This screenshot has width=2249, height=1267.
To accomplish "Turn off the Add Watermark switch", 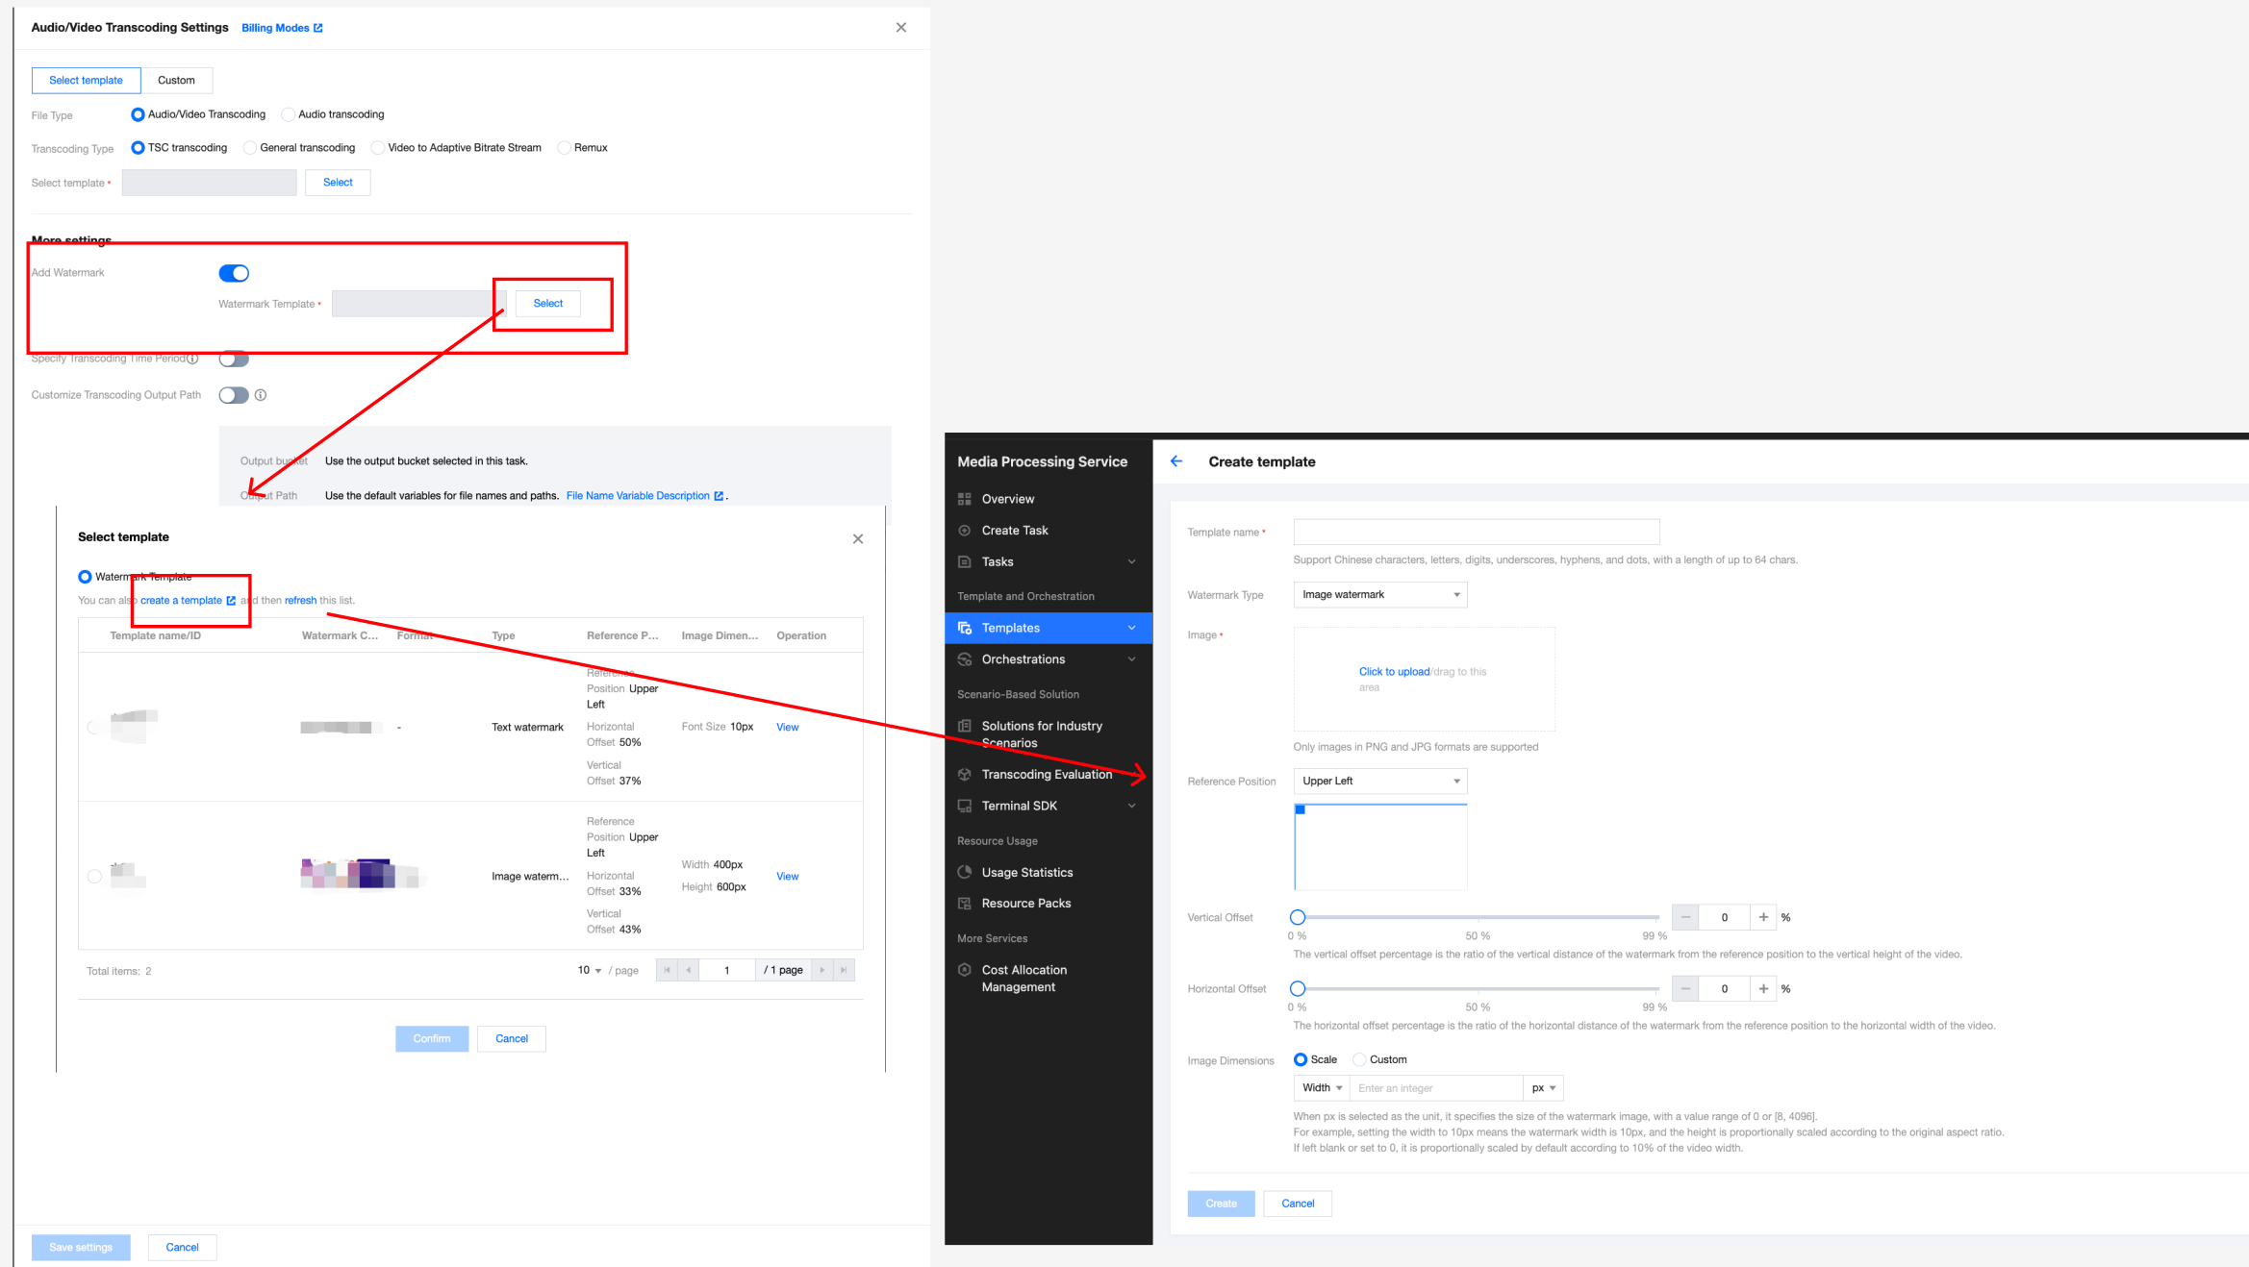I will [234, 273].
